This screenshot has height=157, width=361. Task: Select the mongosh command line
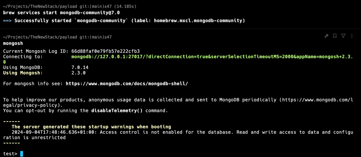click(x=13, y=43)
